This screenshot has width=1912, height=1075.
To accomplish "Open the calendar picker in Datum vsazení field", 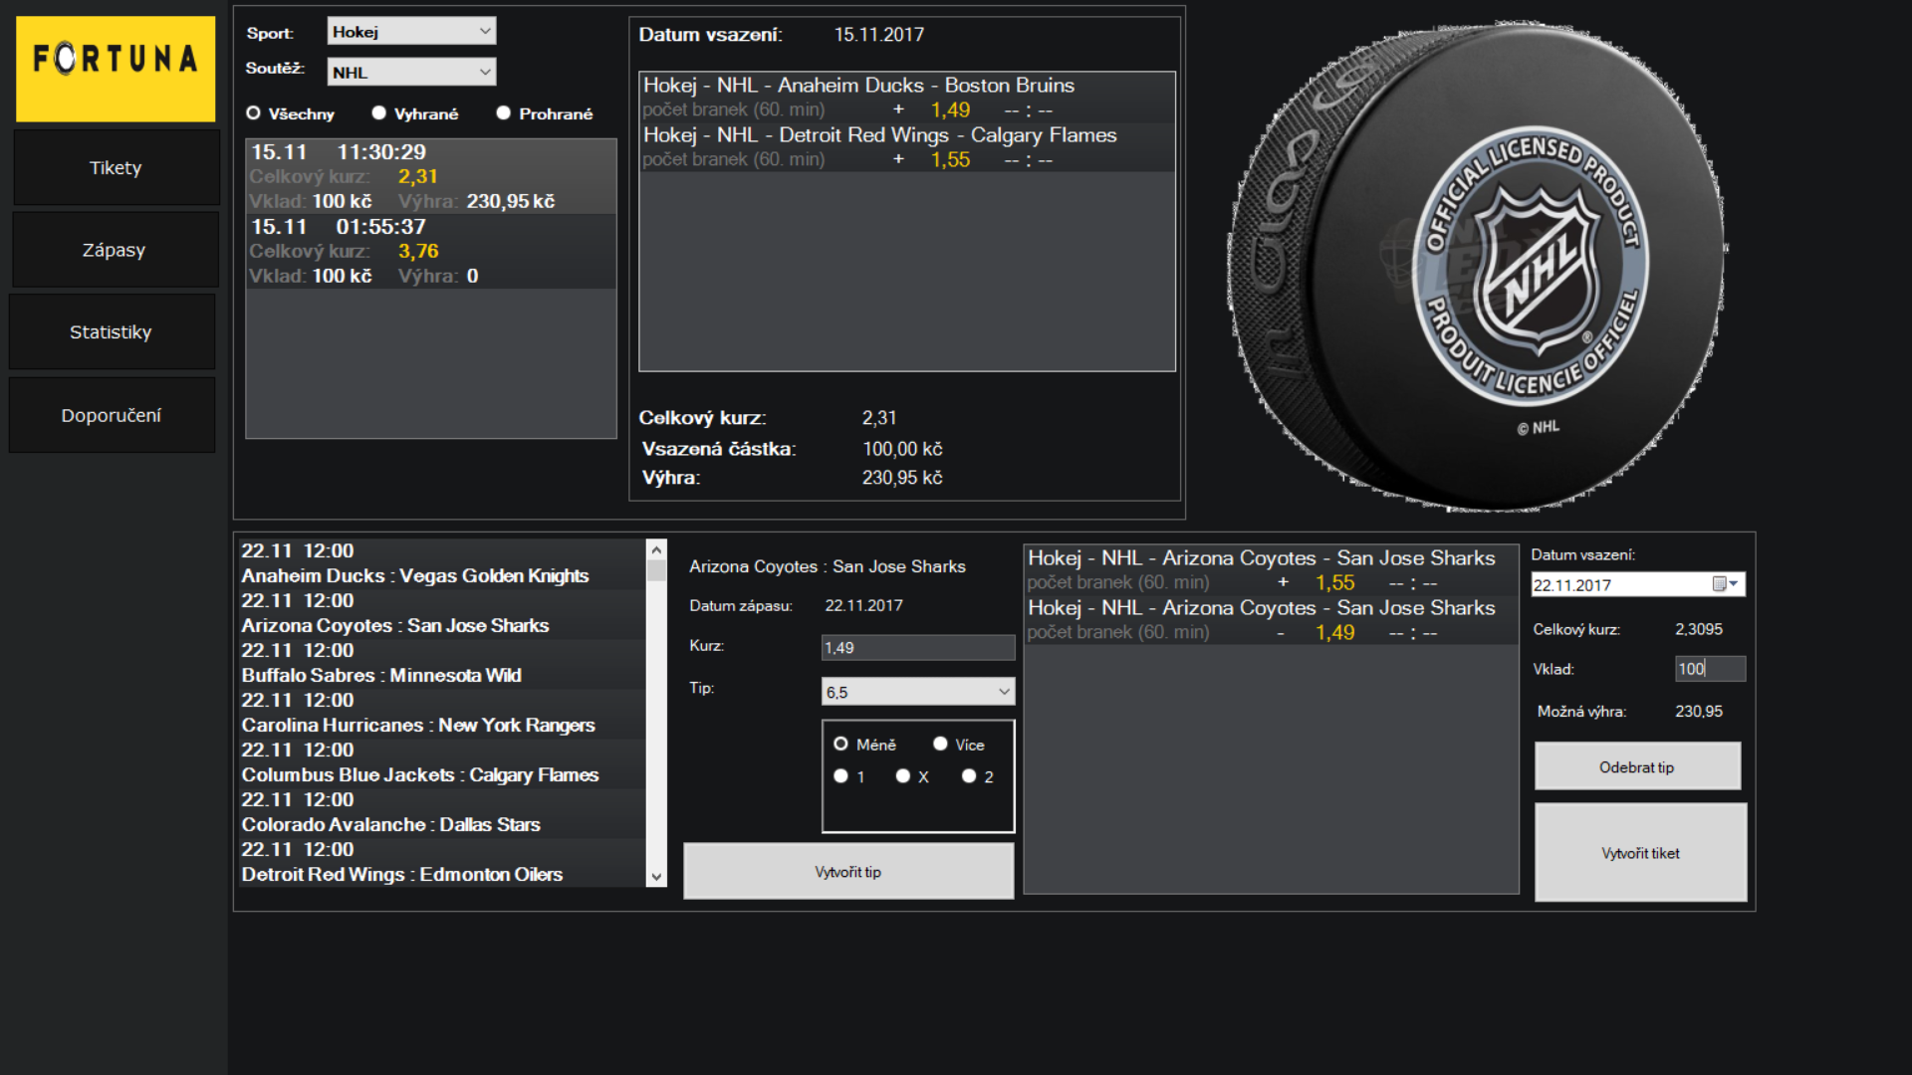I will (1726, 584).
